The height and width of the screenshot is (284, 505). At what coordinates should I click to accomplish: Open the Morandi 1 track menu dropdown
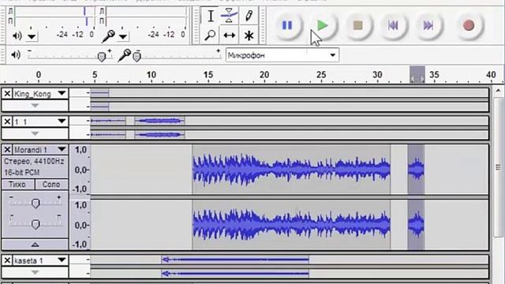click(62, 149)
